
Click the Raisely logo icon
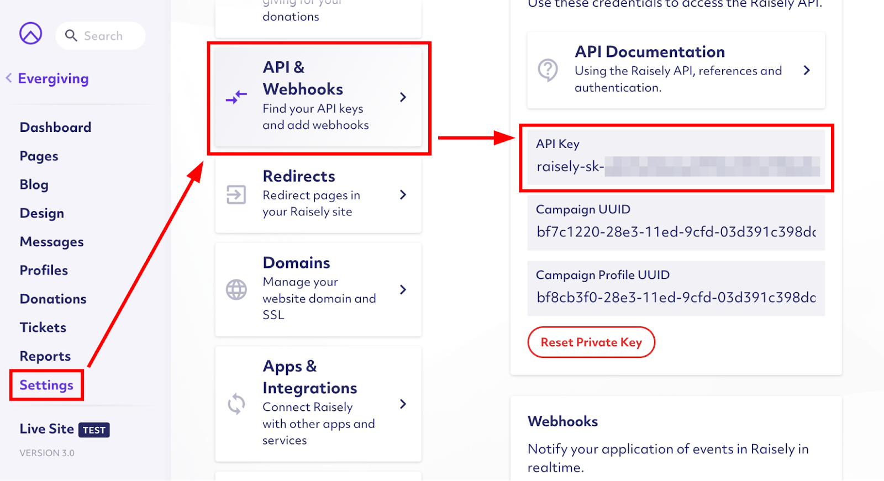tap(31, 34)
